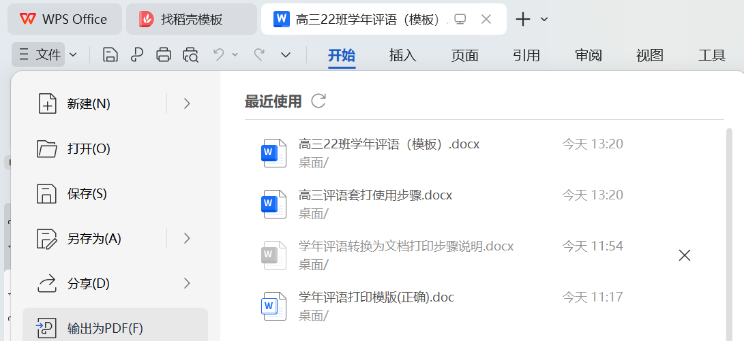Switch to the 视图 ribbon tab
This screenshot has width=744, height=341.
[650, 55]
